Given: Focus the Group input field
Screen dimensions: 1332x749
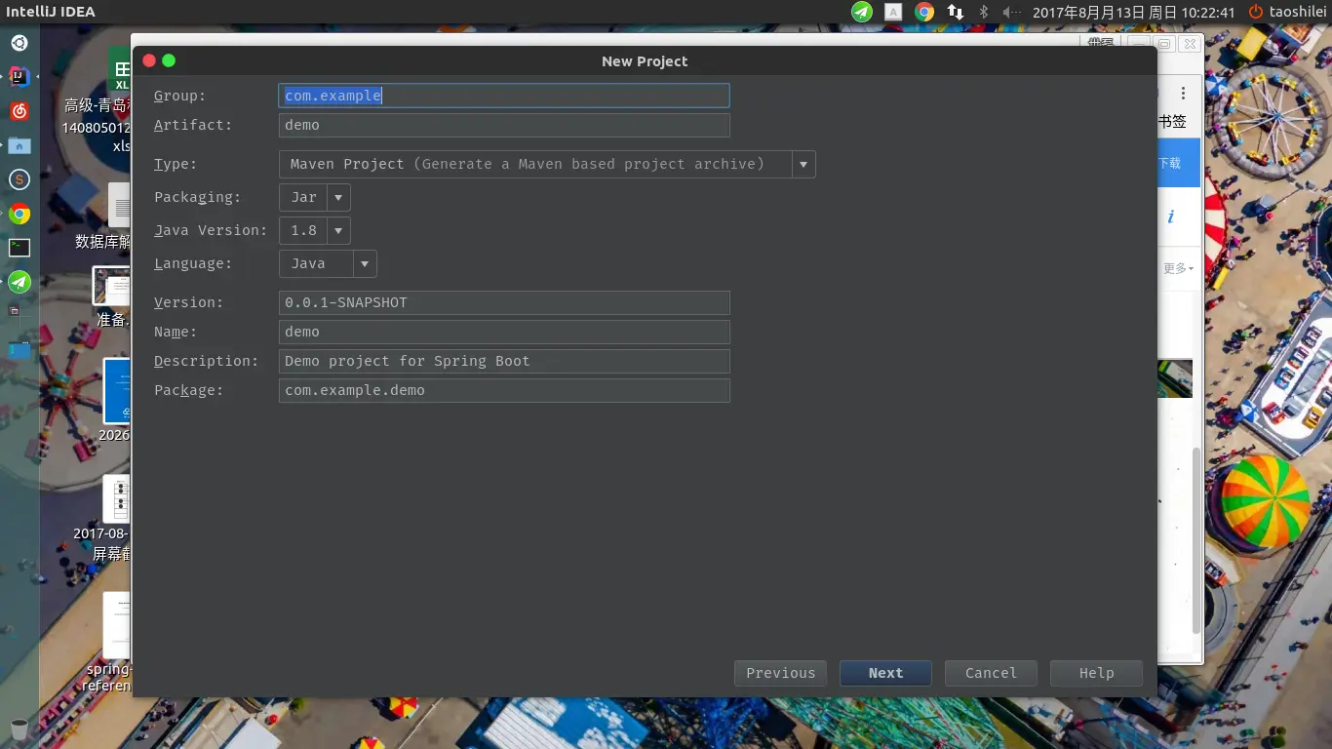Looking at the screenshot, I should [x=504, y=96].
